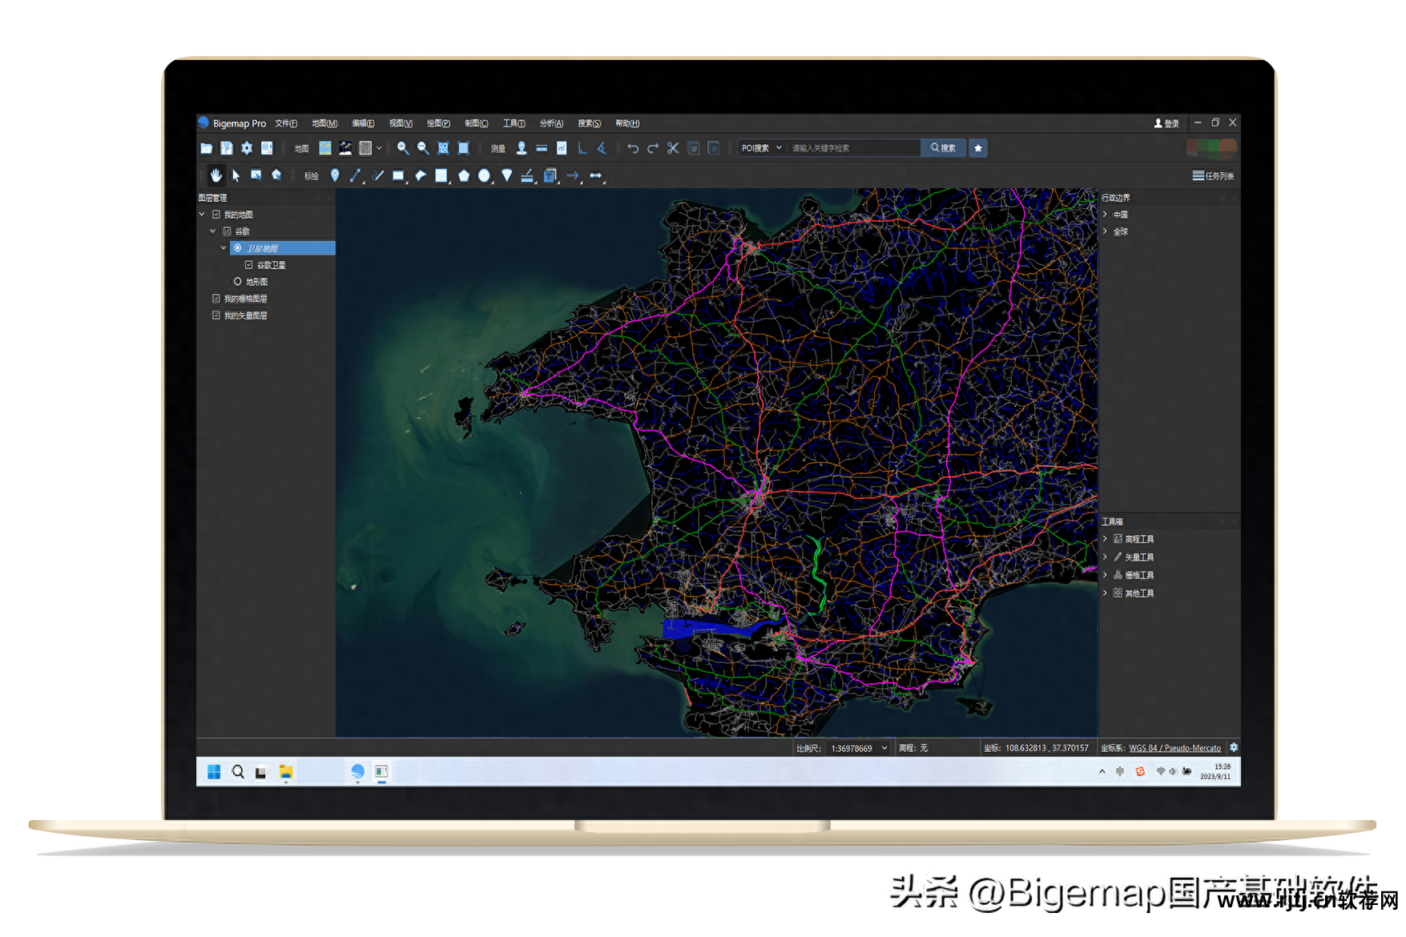Select the 卫星地图 radio button
Image resolution: width=1406 pixels, height=937 pixels.
point(238,248)
